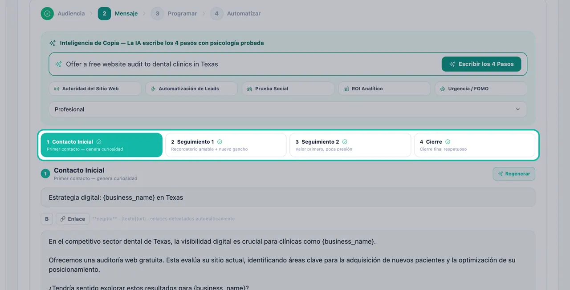Choose the Autoridad del Sitio Web strategy chip
The image size is (570, 290).
95,89
